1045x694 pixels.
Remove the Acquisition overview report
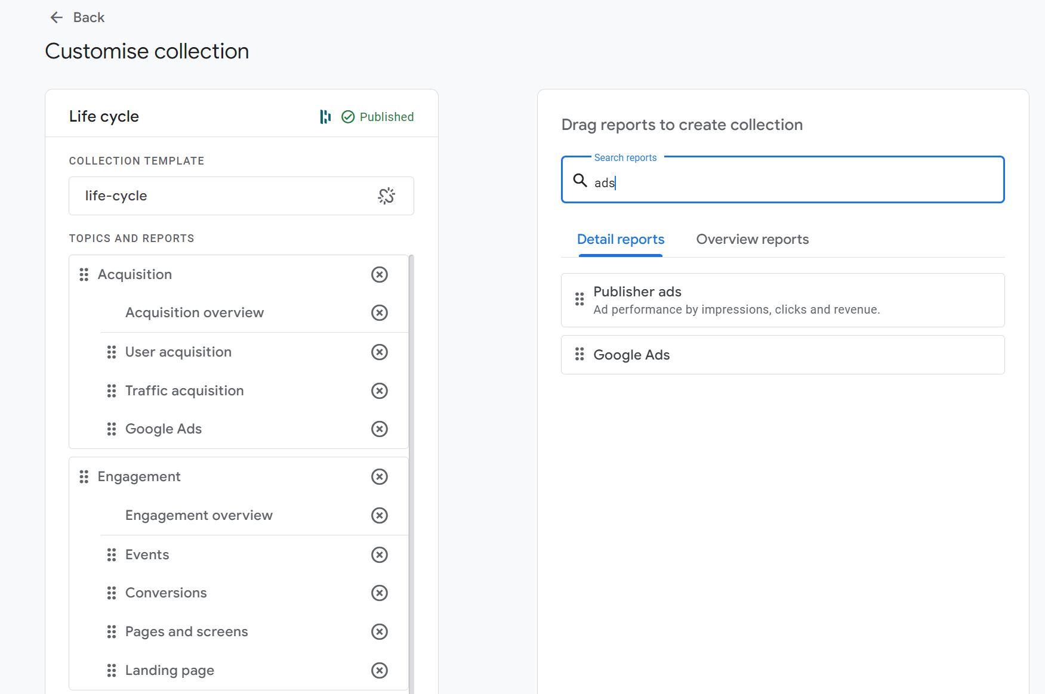380,312
